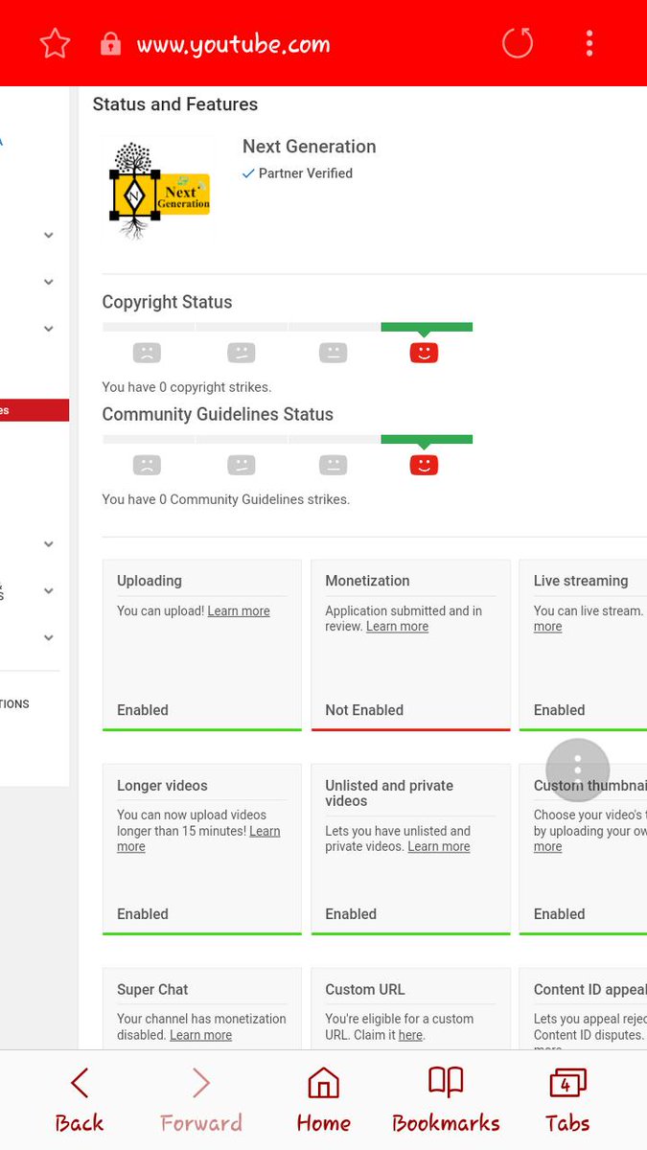The height and width of the screenshot is (1150, 647).
Task: Claim custom URL via here link
Action: click(x=410, y=1035)
